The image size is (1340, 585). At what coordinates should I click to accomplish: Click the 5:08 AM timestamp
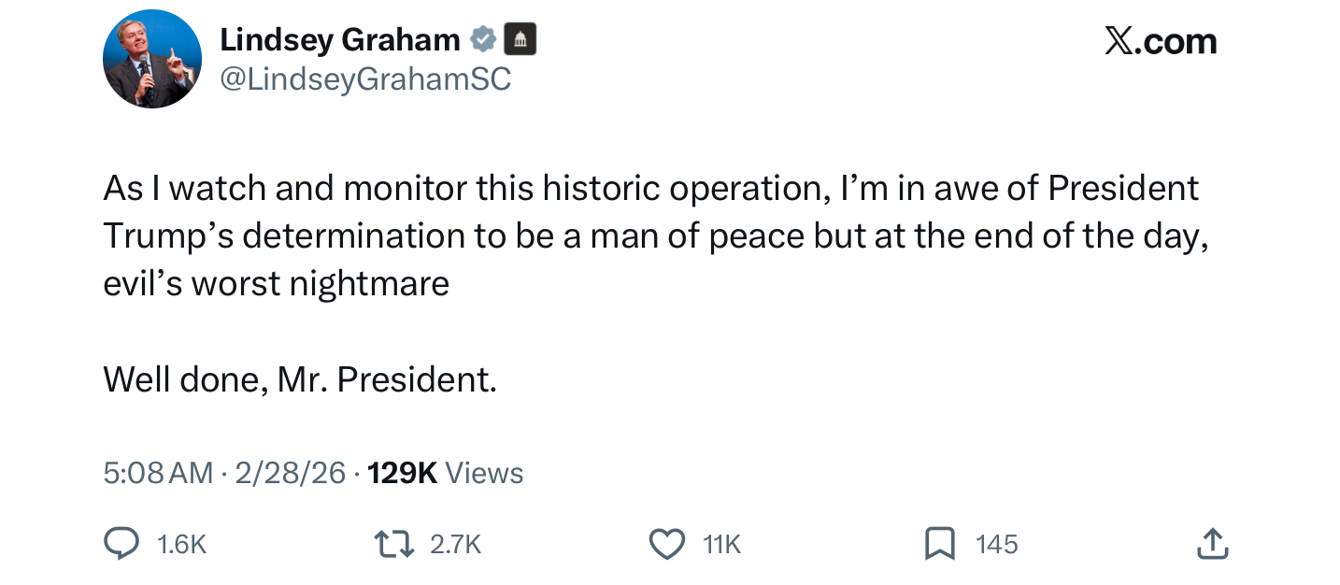tap(158, 473)
